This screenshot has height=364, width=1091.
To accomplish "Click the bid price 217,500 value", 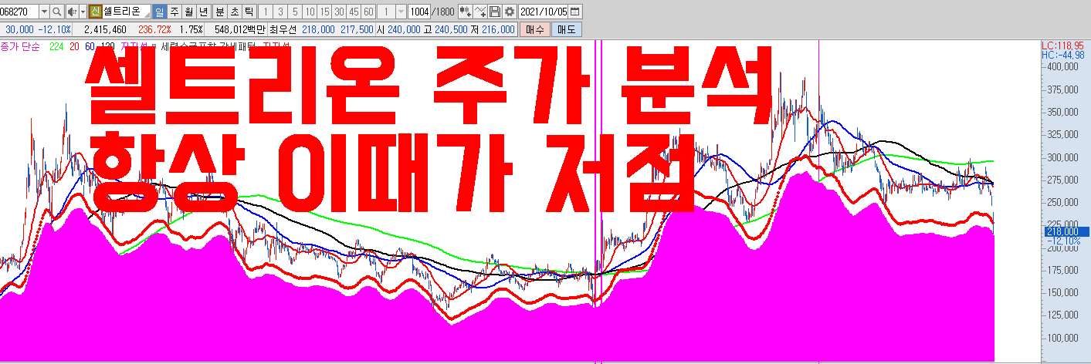I will [357, 29].
